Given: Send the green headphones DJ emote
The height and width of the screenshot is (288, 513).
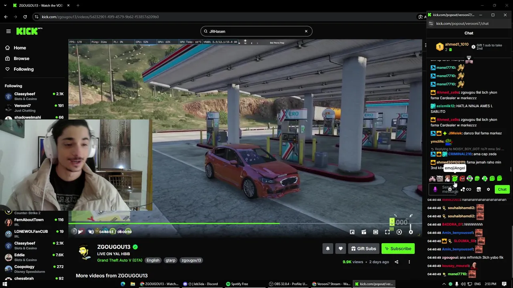Looking at the screenshot, I should 469,178.
